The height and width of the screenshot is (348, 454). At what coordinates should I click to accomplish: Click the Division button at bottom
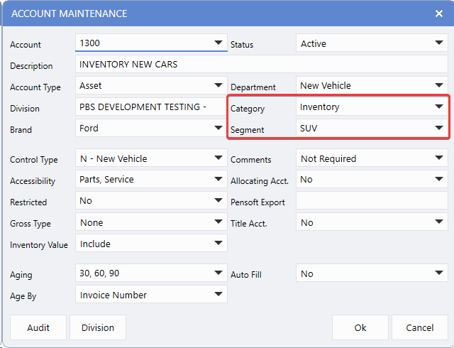(x=98, y=327)
